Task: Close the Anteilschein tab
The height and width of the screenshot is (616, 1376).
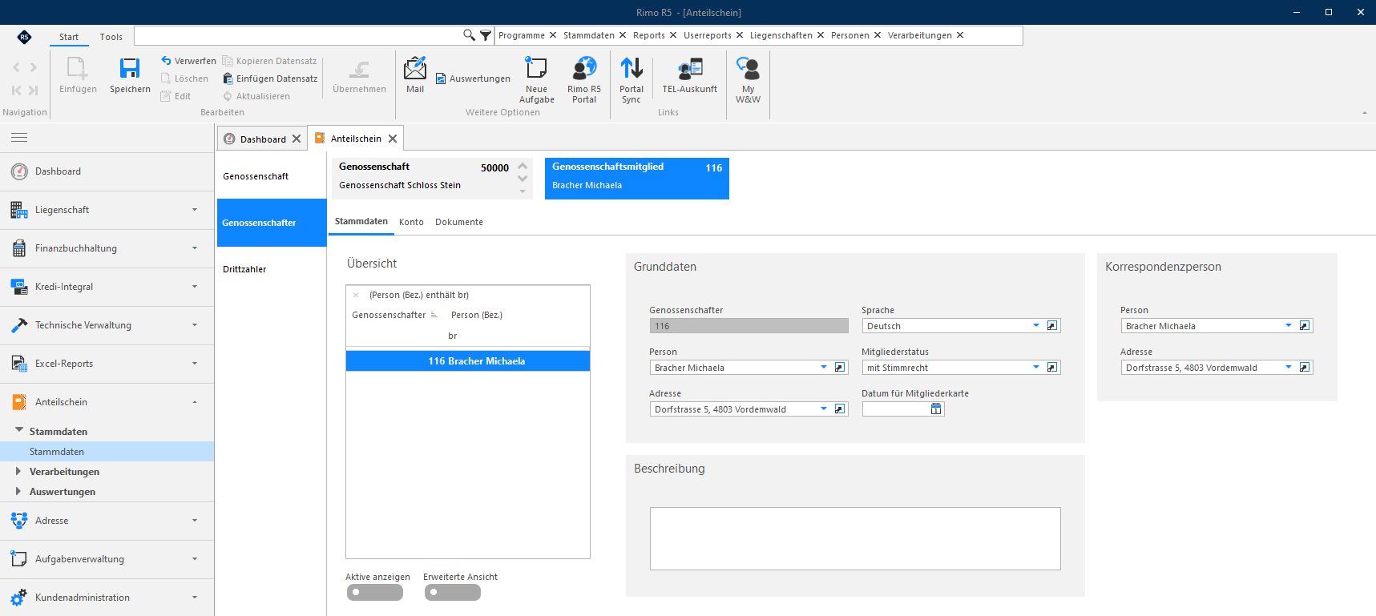Action: coord(393,139)
